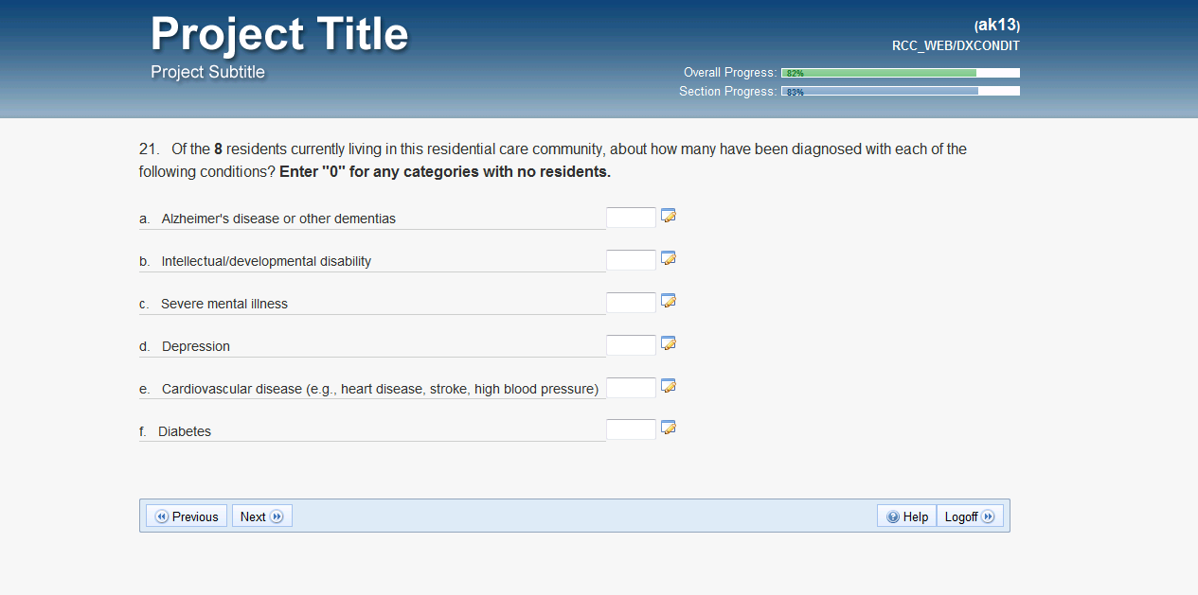Screen dimensions: 1198x595
Task: Click the note icon beside Alzheimer's disease row
Action: pos(668,216)
